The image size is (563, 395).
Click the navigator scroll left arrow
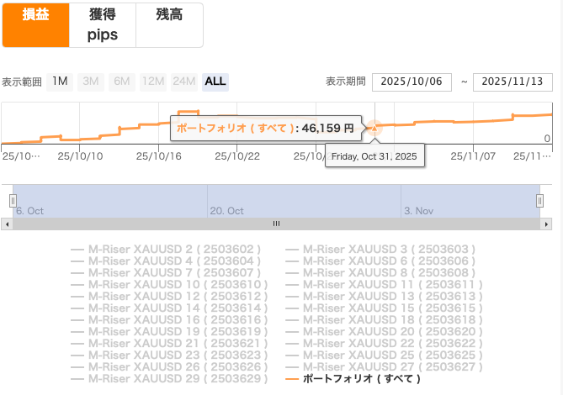[7, 224]
